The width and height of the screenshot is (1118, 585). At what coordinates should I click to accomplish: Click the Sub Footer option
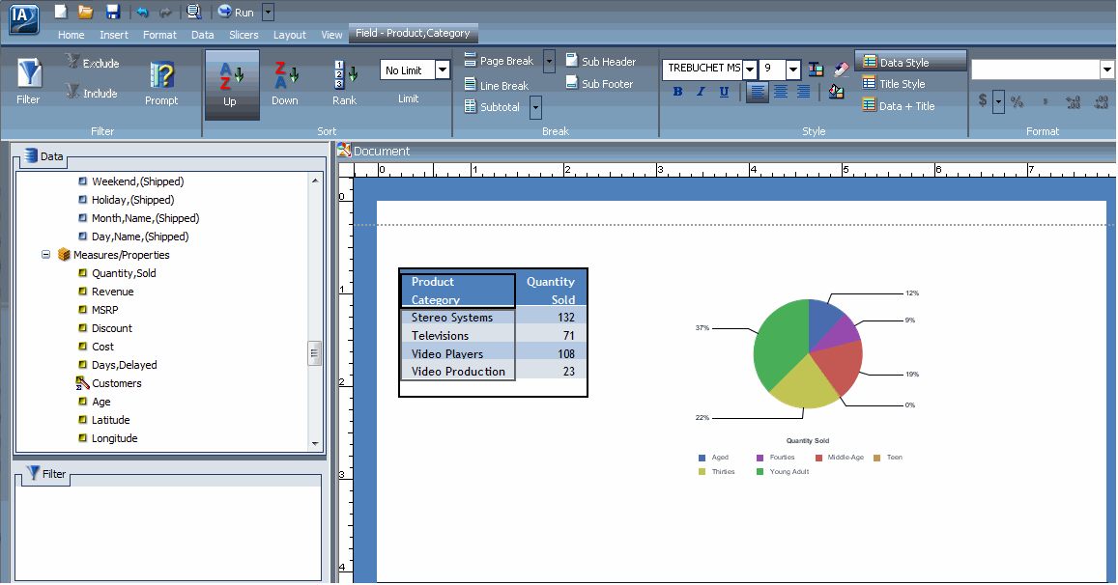click(x=600, y=83)
